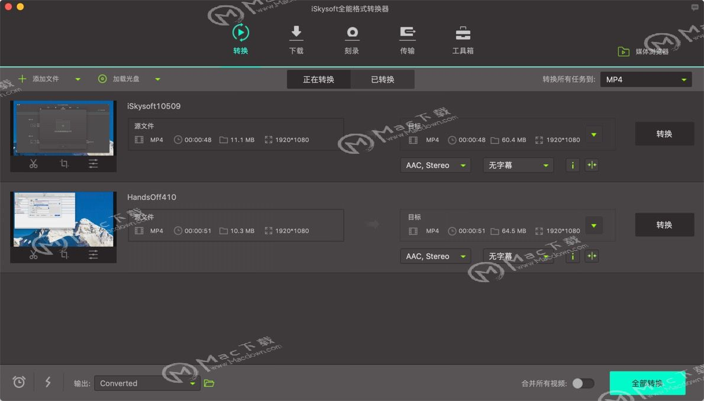Toggle the 合并所有视频 merge switch
Viewport: 704px width, 401px height.
click(583, 383)
